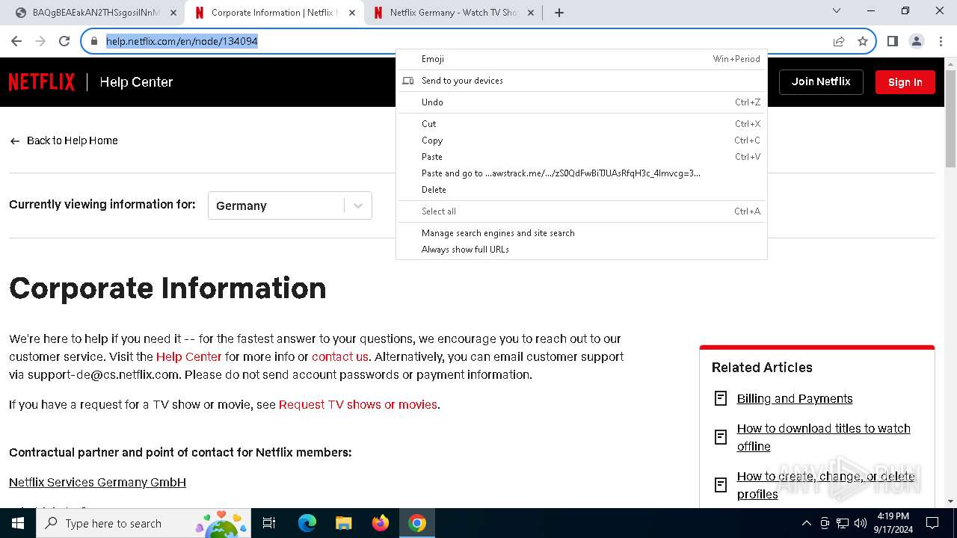Open How to download titles article
Viewport: 957px width, 538px height.
coord(824,437)
